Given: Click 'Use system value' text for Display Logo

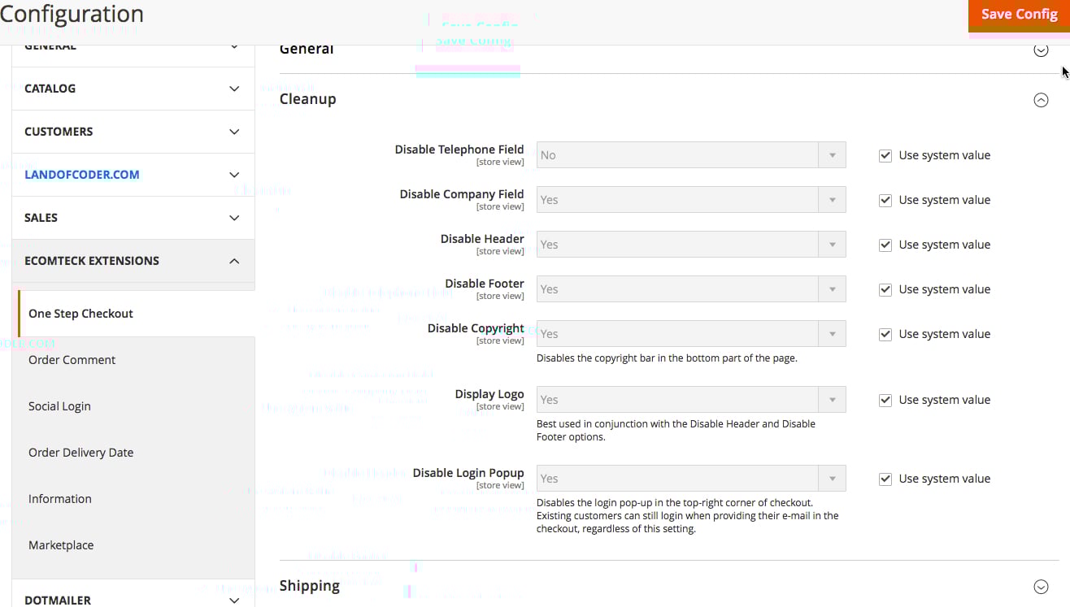Looking at the screenshot, I should [944, 400].
